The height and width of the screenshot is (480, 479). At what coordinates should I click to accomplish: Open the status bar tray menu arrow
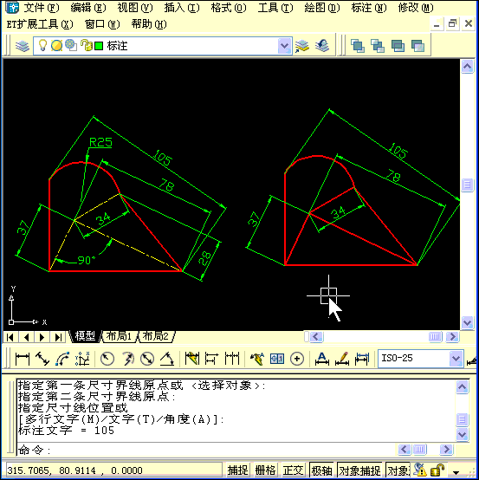456,472
